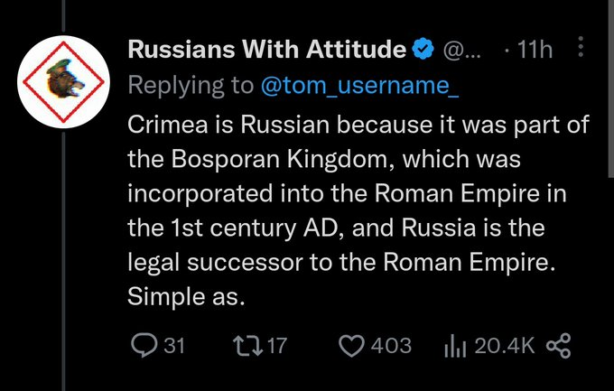This screenshot has height=391, width=614.
Task: Click the truncated @ handle beside the badge
Action: click(x=463, y=50)
